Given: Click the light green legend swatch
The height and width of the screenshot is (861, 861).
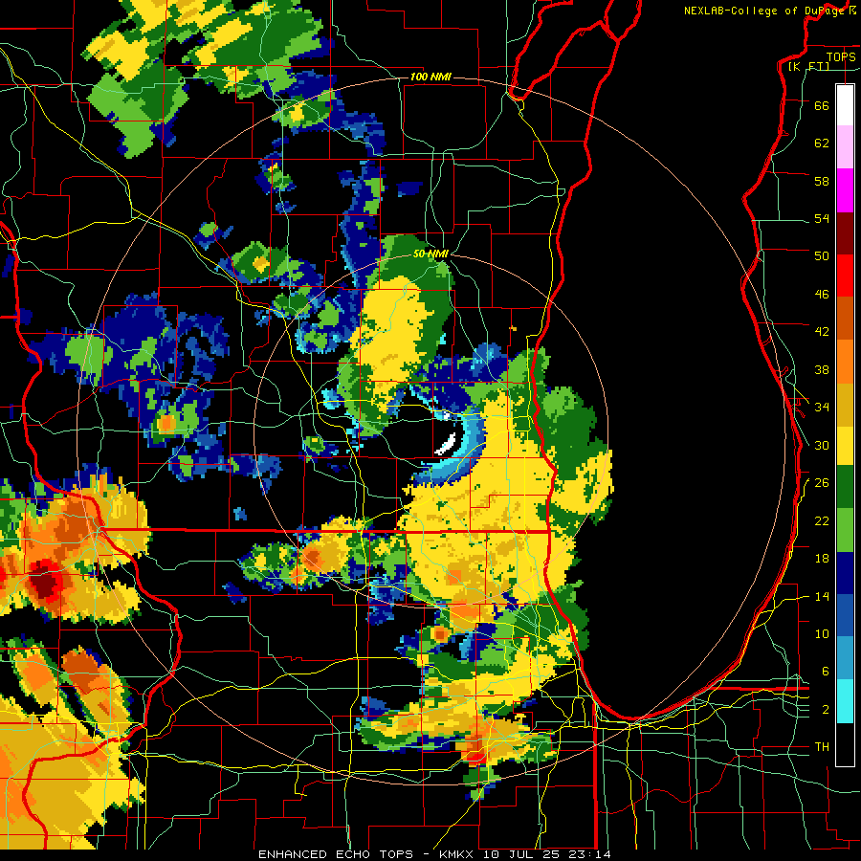Looking at the screenshot, I should [845, 530].
